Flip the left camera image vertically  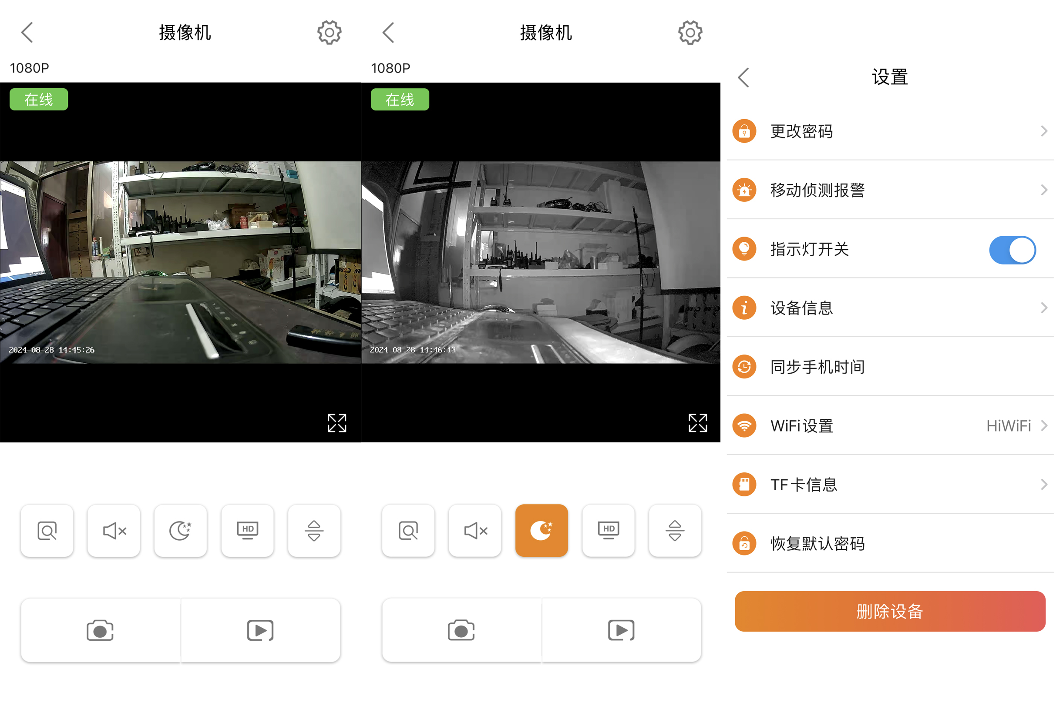coord(314,531)
